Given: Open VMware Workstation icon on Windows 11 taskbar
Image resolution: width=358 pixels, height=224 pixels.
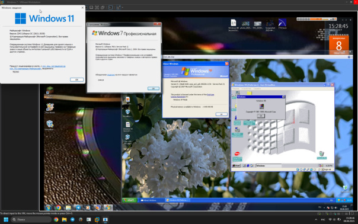Looking at the screenshot, I should click(97, 219).
